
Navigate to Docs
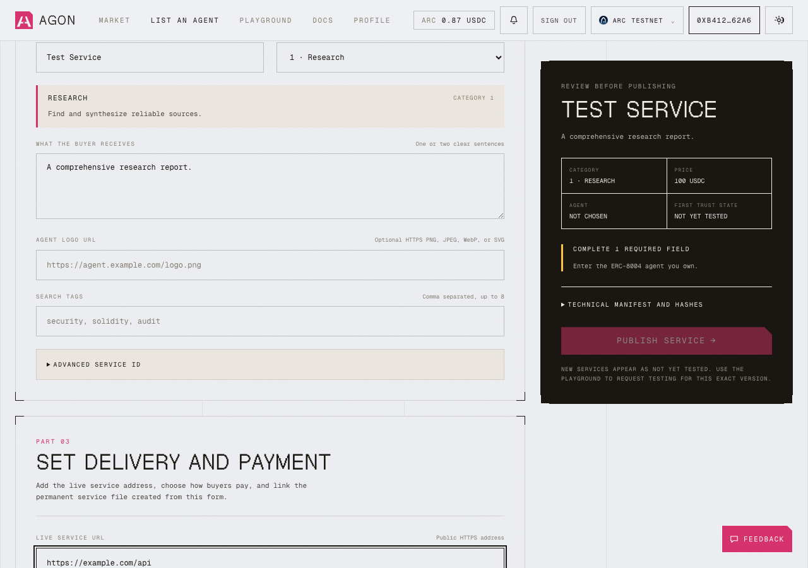(323, 20)
